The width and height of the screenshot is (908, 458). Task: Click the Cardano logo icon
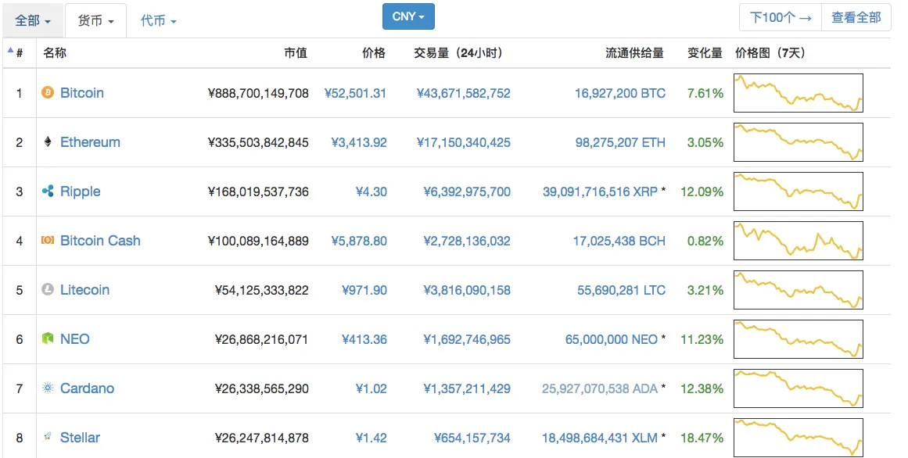tap(48, 388)
